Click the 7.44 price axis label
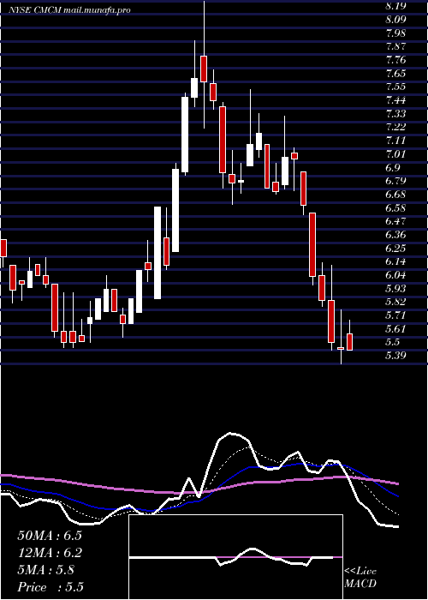Viewport: 428px width, 600px height. 395,100
